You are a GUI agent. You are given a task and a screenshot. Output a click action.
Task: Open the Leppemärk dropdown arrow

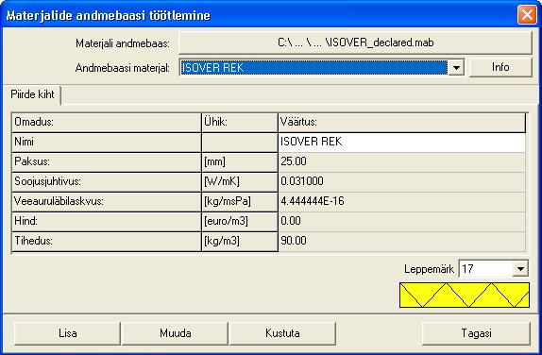520,269
